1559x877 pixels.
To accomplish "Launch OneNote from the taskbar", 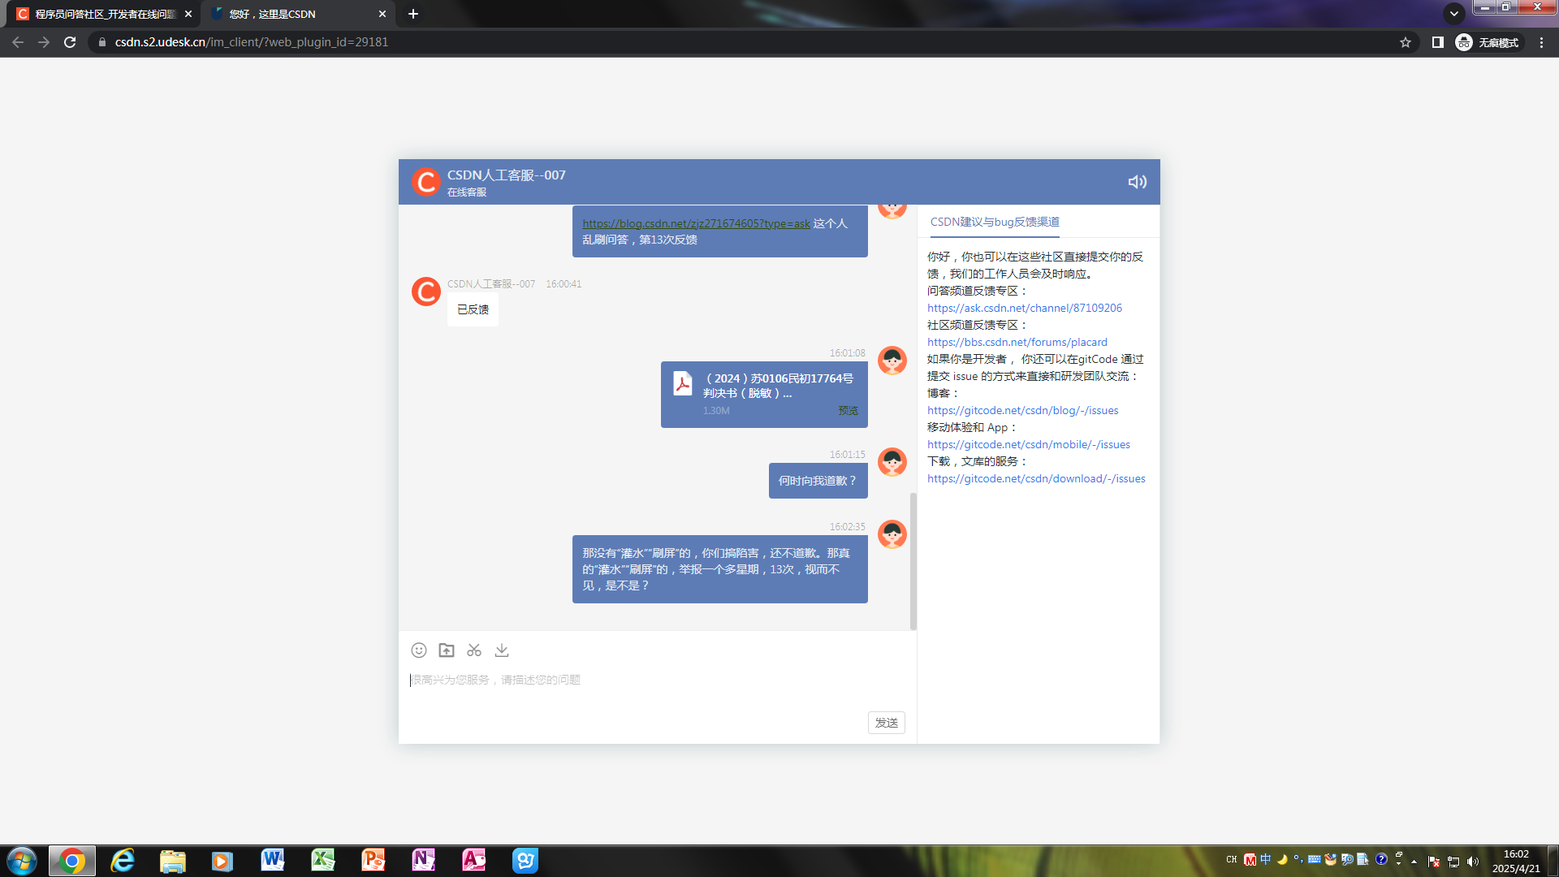I will coord(424,861).
